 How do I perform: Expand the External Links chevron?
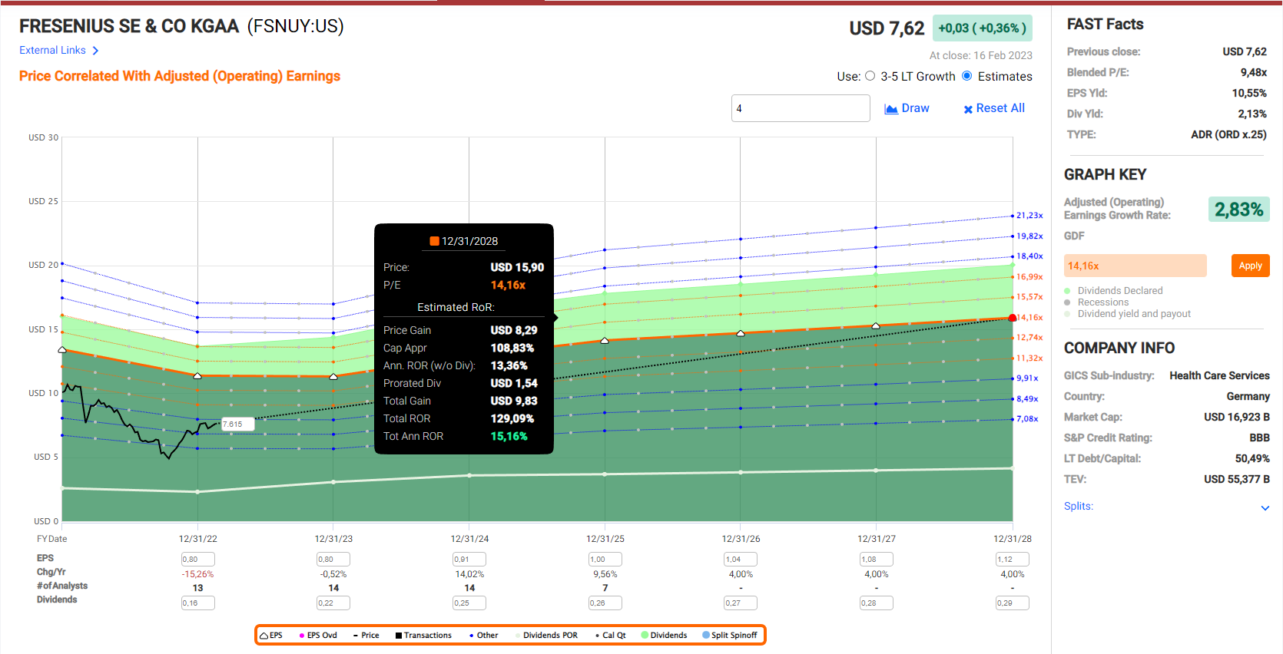point(95,51)
